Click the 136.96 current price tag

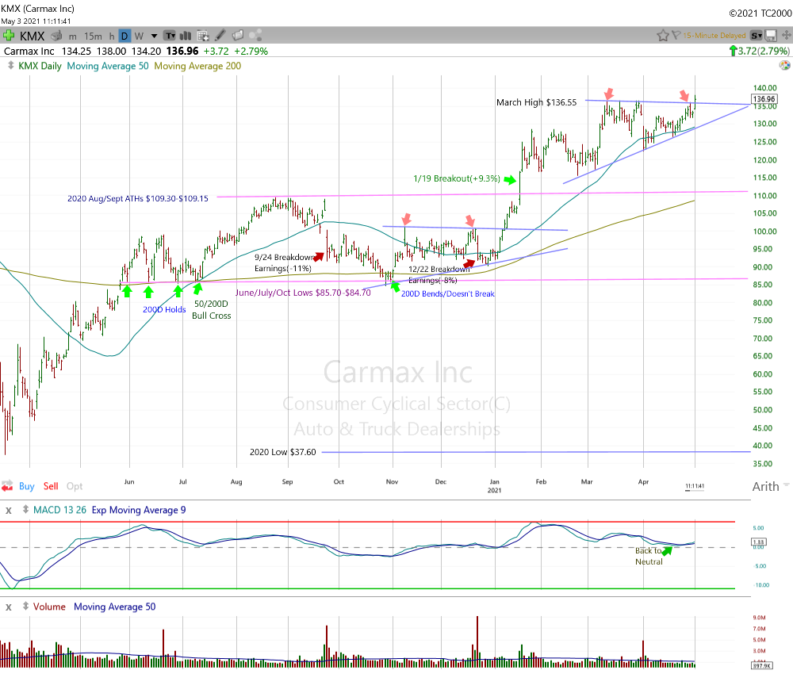(764, 99)
